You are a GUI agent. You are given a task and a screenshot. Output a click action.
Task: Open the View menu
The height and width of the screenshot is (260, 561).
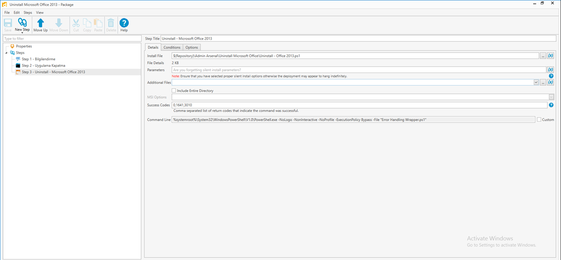coord(40,13)
